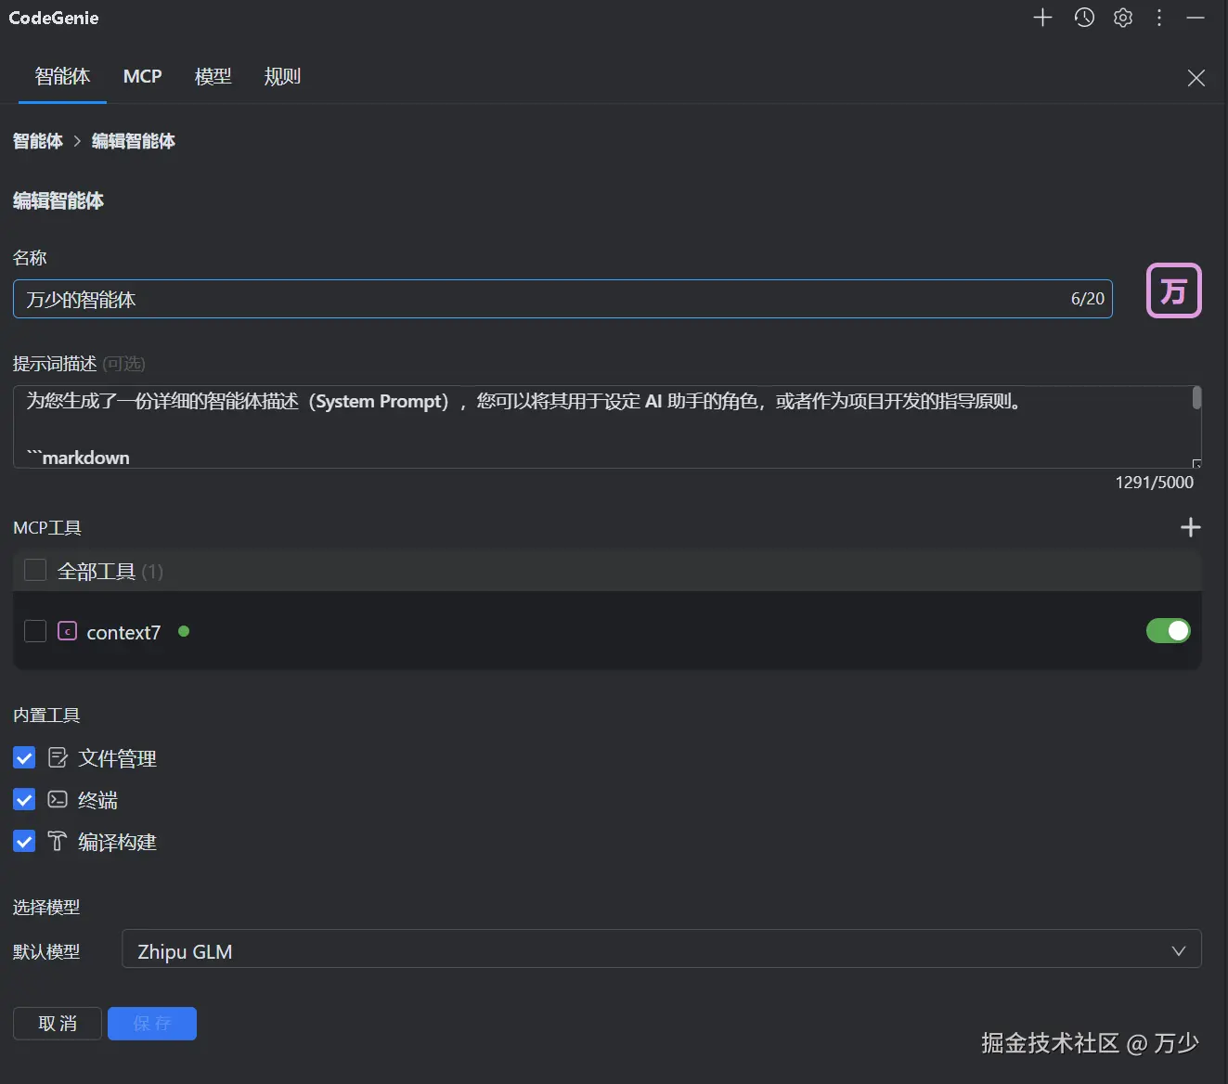The width and height of the screenshot is (1228, 1084).
Task: Click the 文件管理 file icon
Action: [x=58, y=758]
